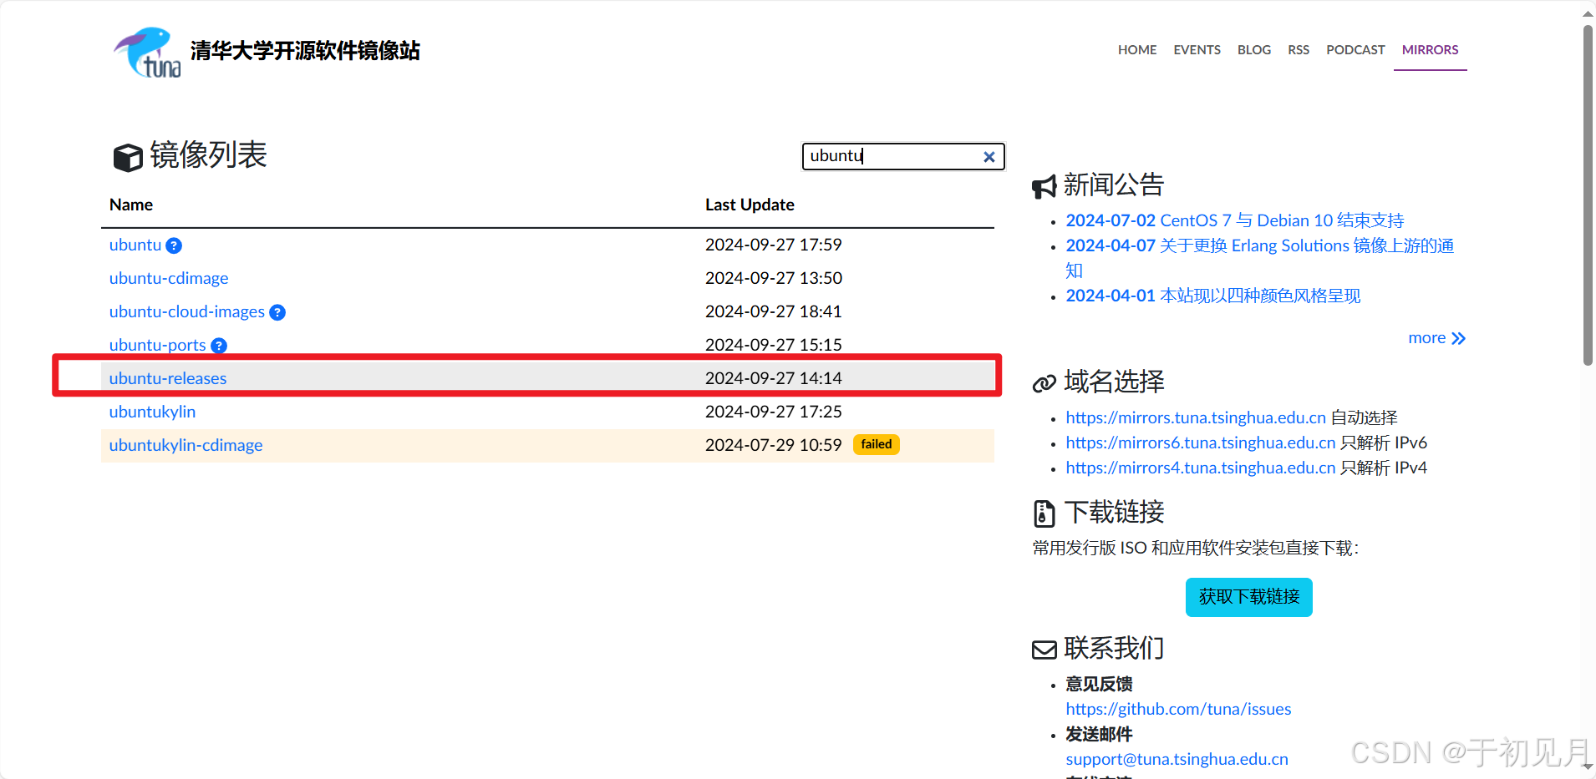The image size is (1596, 779).
Task: Open github.com/tuna/issues feedback link
Action: (1178, 709)
